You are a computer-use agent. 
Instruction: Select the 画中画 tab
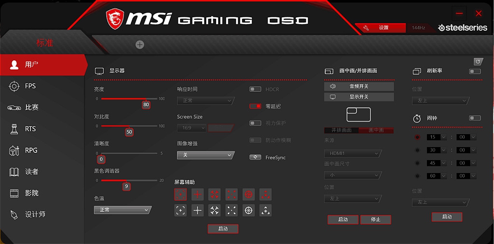coord(376,130)
